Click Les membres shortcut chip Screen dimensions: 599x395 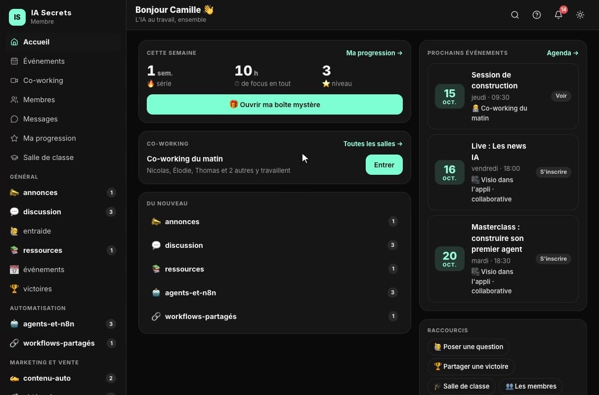pyautogui.click(x=531, y=386)
